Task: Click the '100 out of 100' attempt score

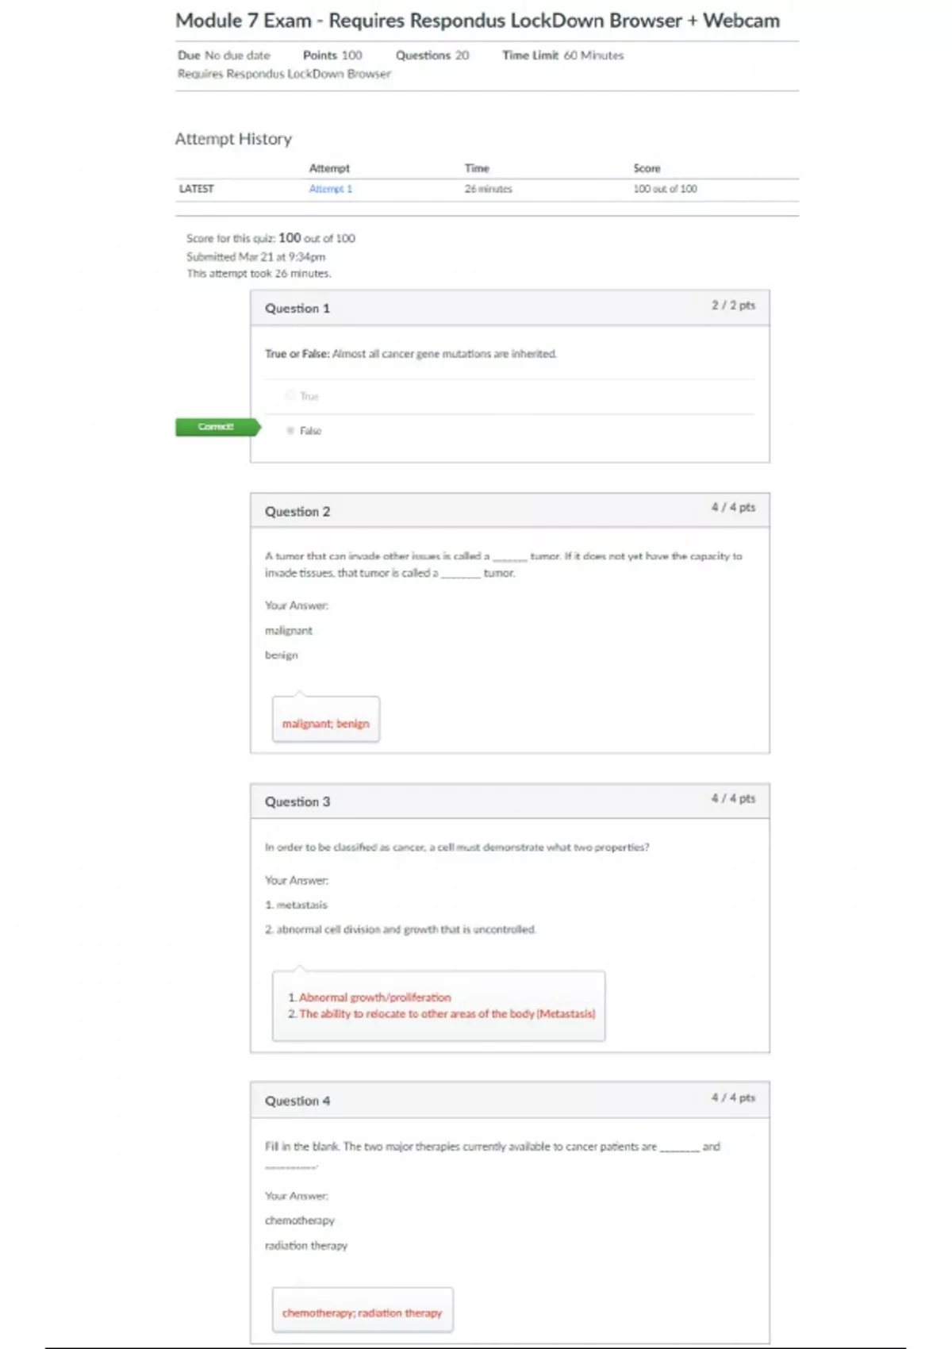Action: [x=665, y=189]
